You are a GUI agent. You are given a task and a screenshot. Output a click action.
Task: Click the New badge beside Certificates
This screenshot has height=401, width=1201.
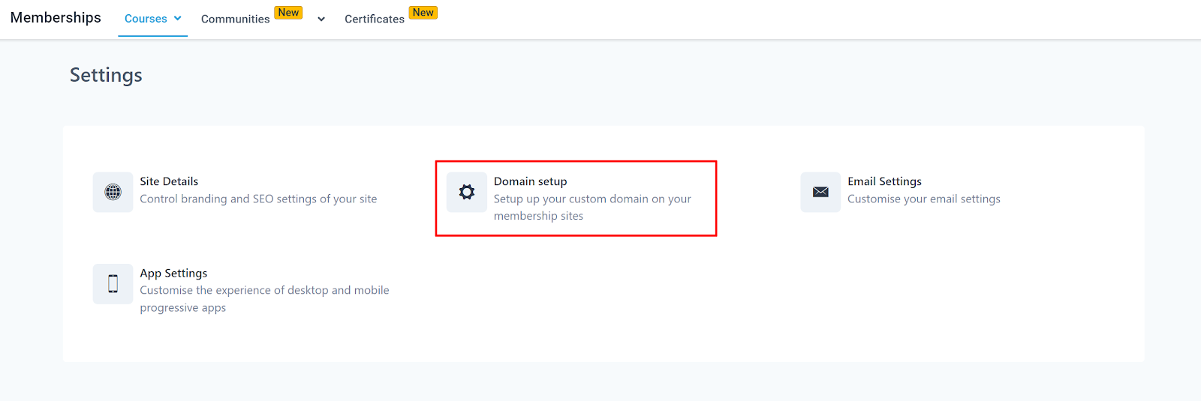[x=423, y=13]
